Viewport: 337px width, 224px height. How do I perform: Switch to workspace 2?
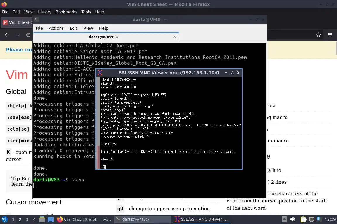(x=20, y=220)
